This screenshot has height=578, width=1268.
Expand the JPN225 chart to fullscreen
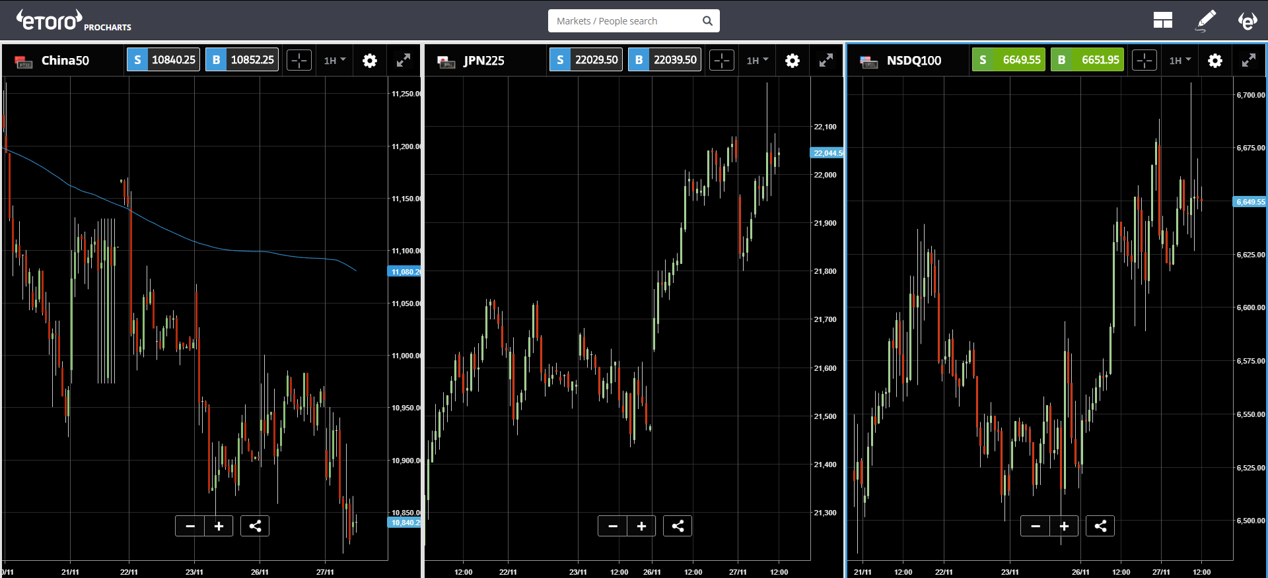[x=826, y=61]
